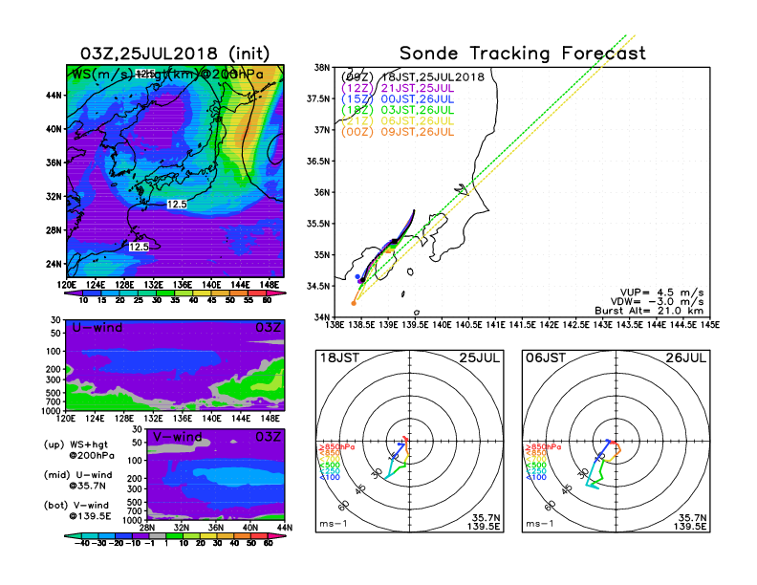Image resolution: width=757 pixels, height=585 pixels.
Task: Click the '25JUL' hodograph date label
Action: 480,358
